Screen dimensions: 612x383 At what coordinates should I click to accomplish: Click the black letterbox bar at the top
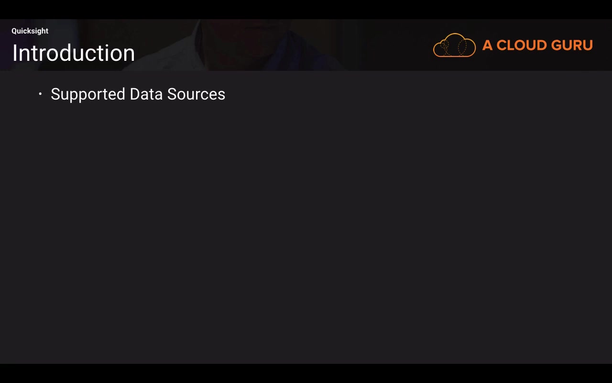pyautogui.click(x=306, y=9)
